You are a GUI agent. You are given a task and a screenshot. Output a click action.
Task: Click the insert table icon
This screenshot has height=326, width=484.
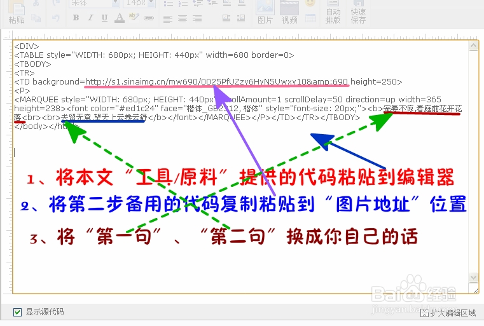(310, 18)
